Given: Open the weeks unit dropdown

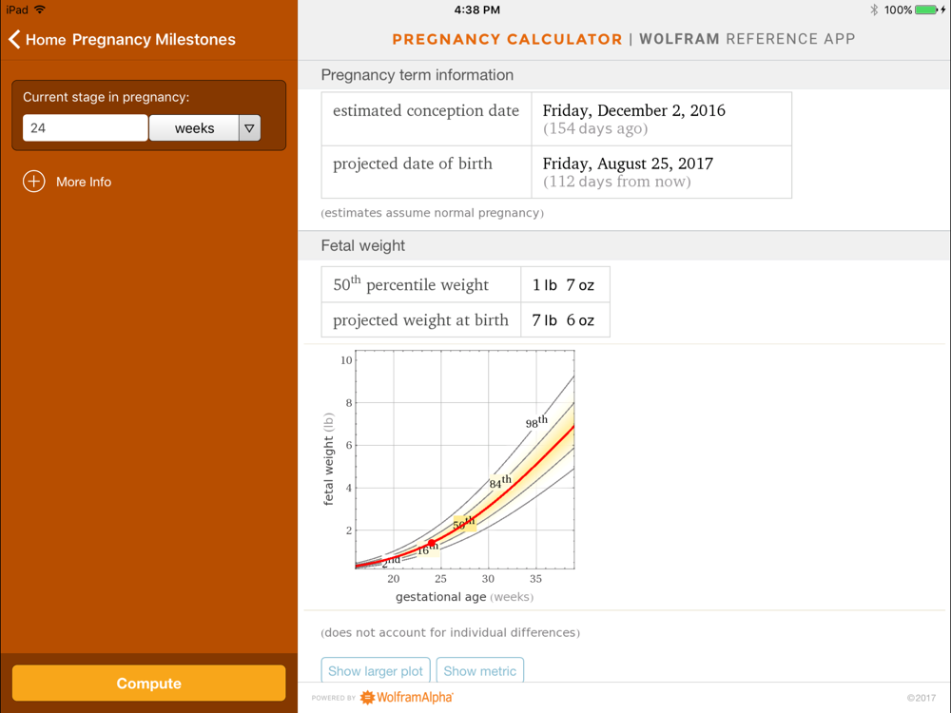Looking at the screenshot, I should point(205,128).
